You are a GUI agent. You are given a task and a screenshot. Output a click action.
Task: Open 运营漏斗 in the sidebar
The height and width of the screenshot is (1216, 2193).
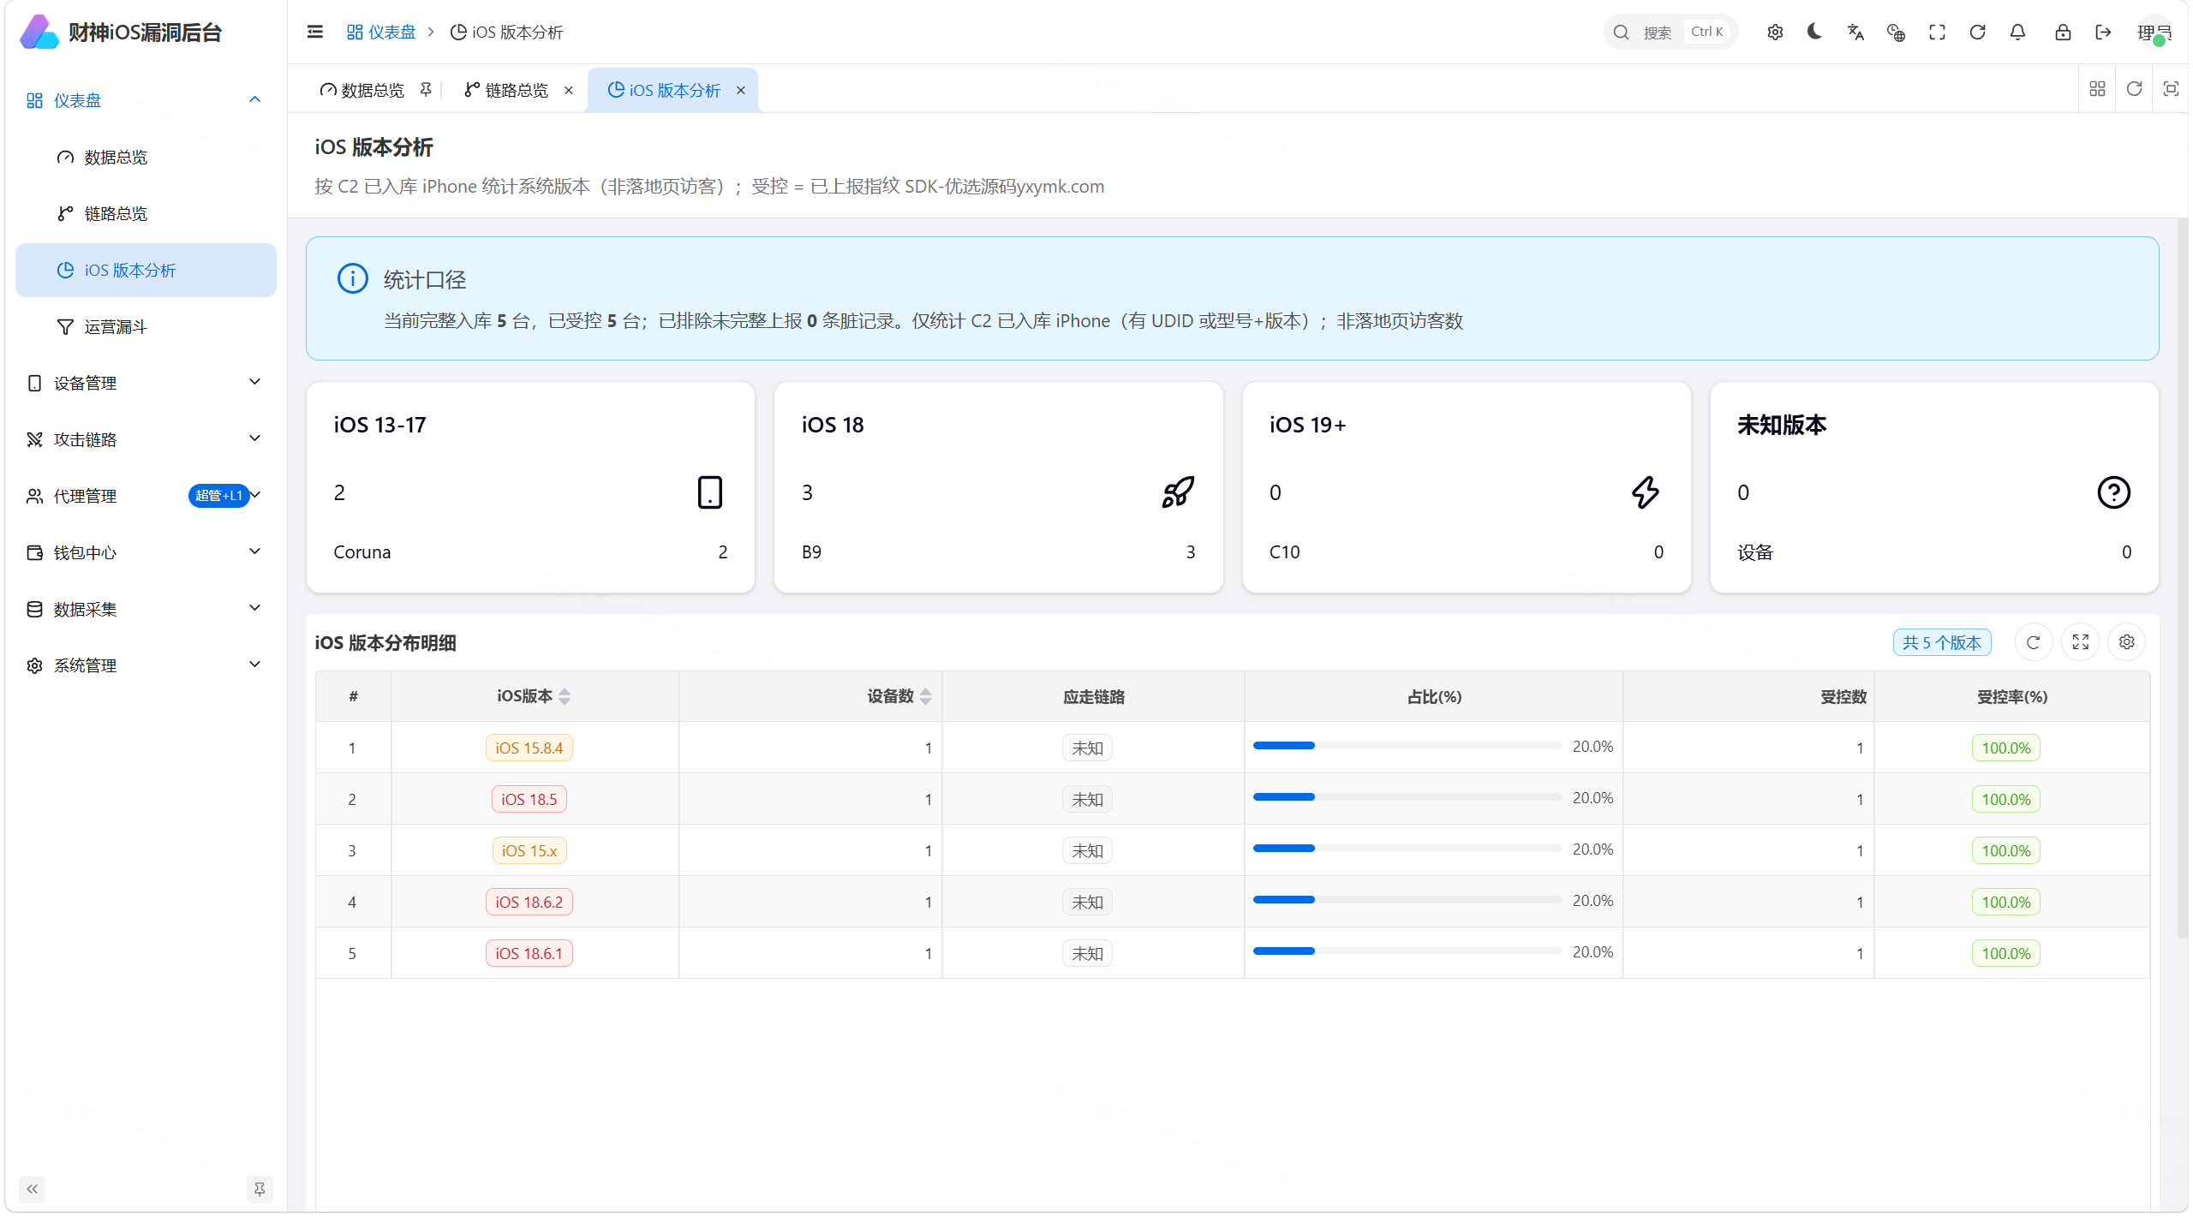146,326
